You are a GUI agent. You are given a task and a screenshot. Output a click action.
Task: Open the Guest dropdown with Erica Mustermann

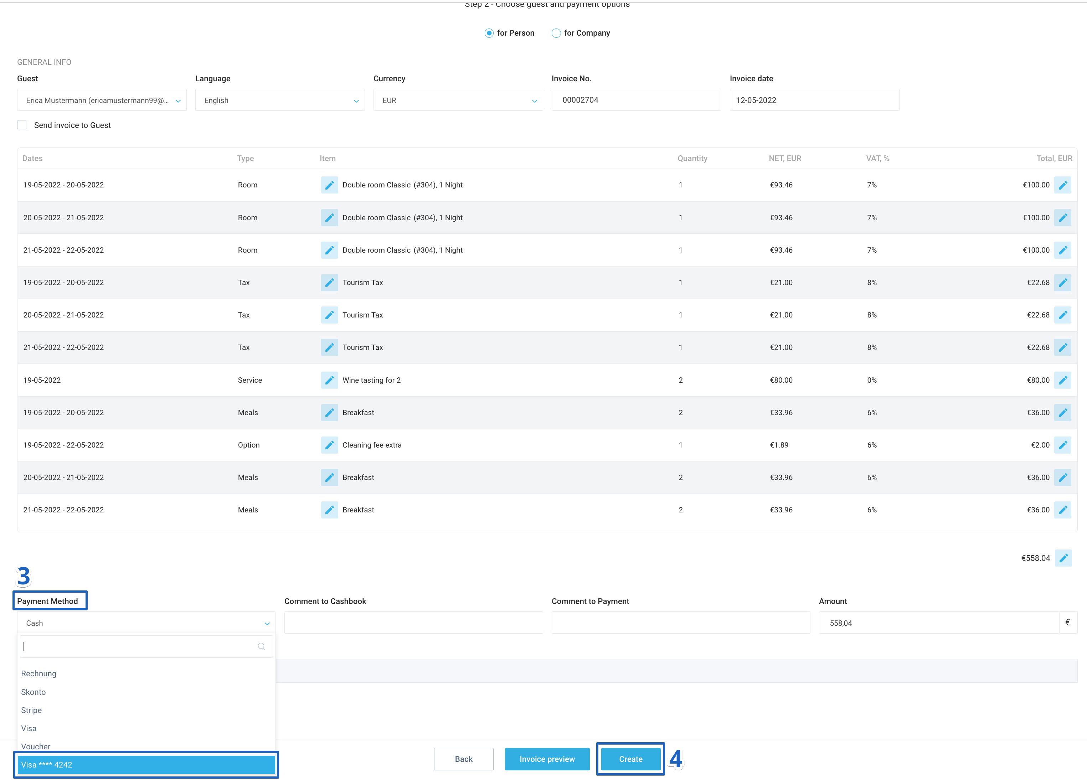[x=102, y=100]
